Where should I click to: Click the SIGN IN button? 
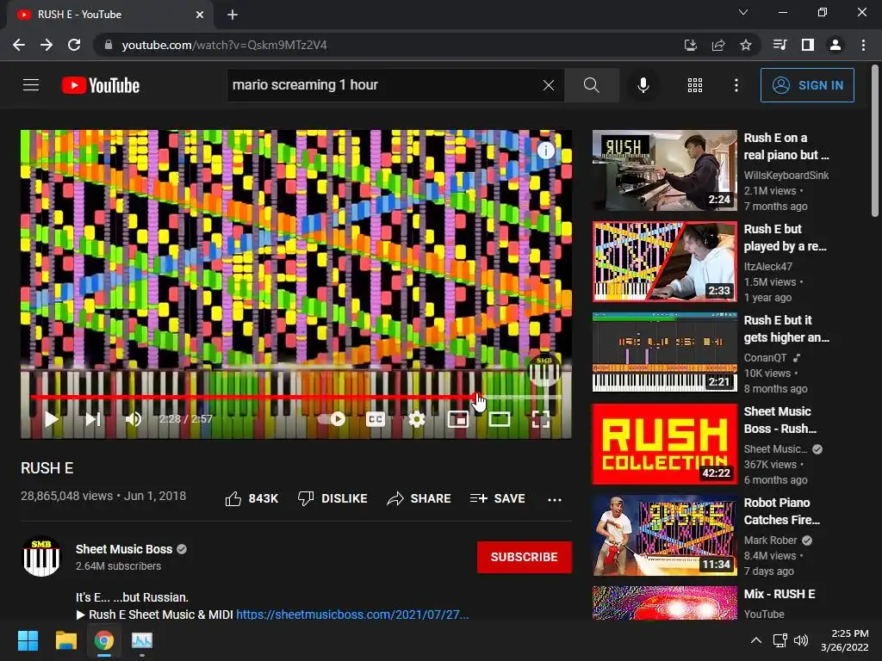pos(807,85)
